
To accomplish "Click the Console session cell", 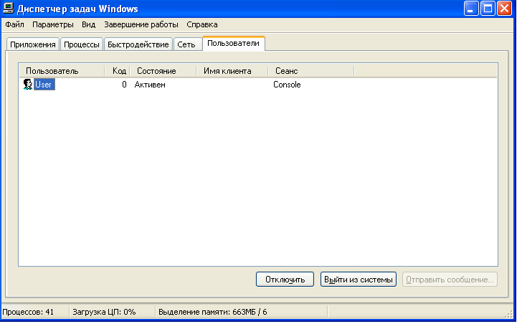I will point(287,85).
